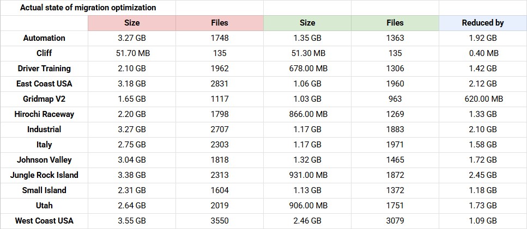Viewport: 527px width, 229px height.
Task: Select the 'Jungle Rock Island' label cell
Action: (x=44, y=175)
